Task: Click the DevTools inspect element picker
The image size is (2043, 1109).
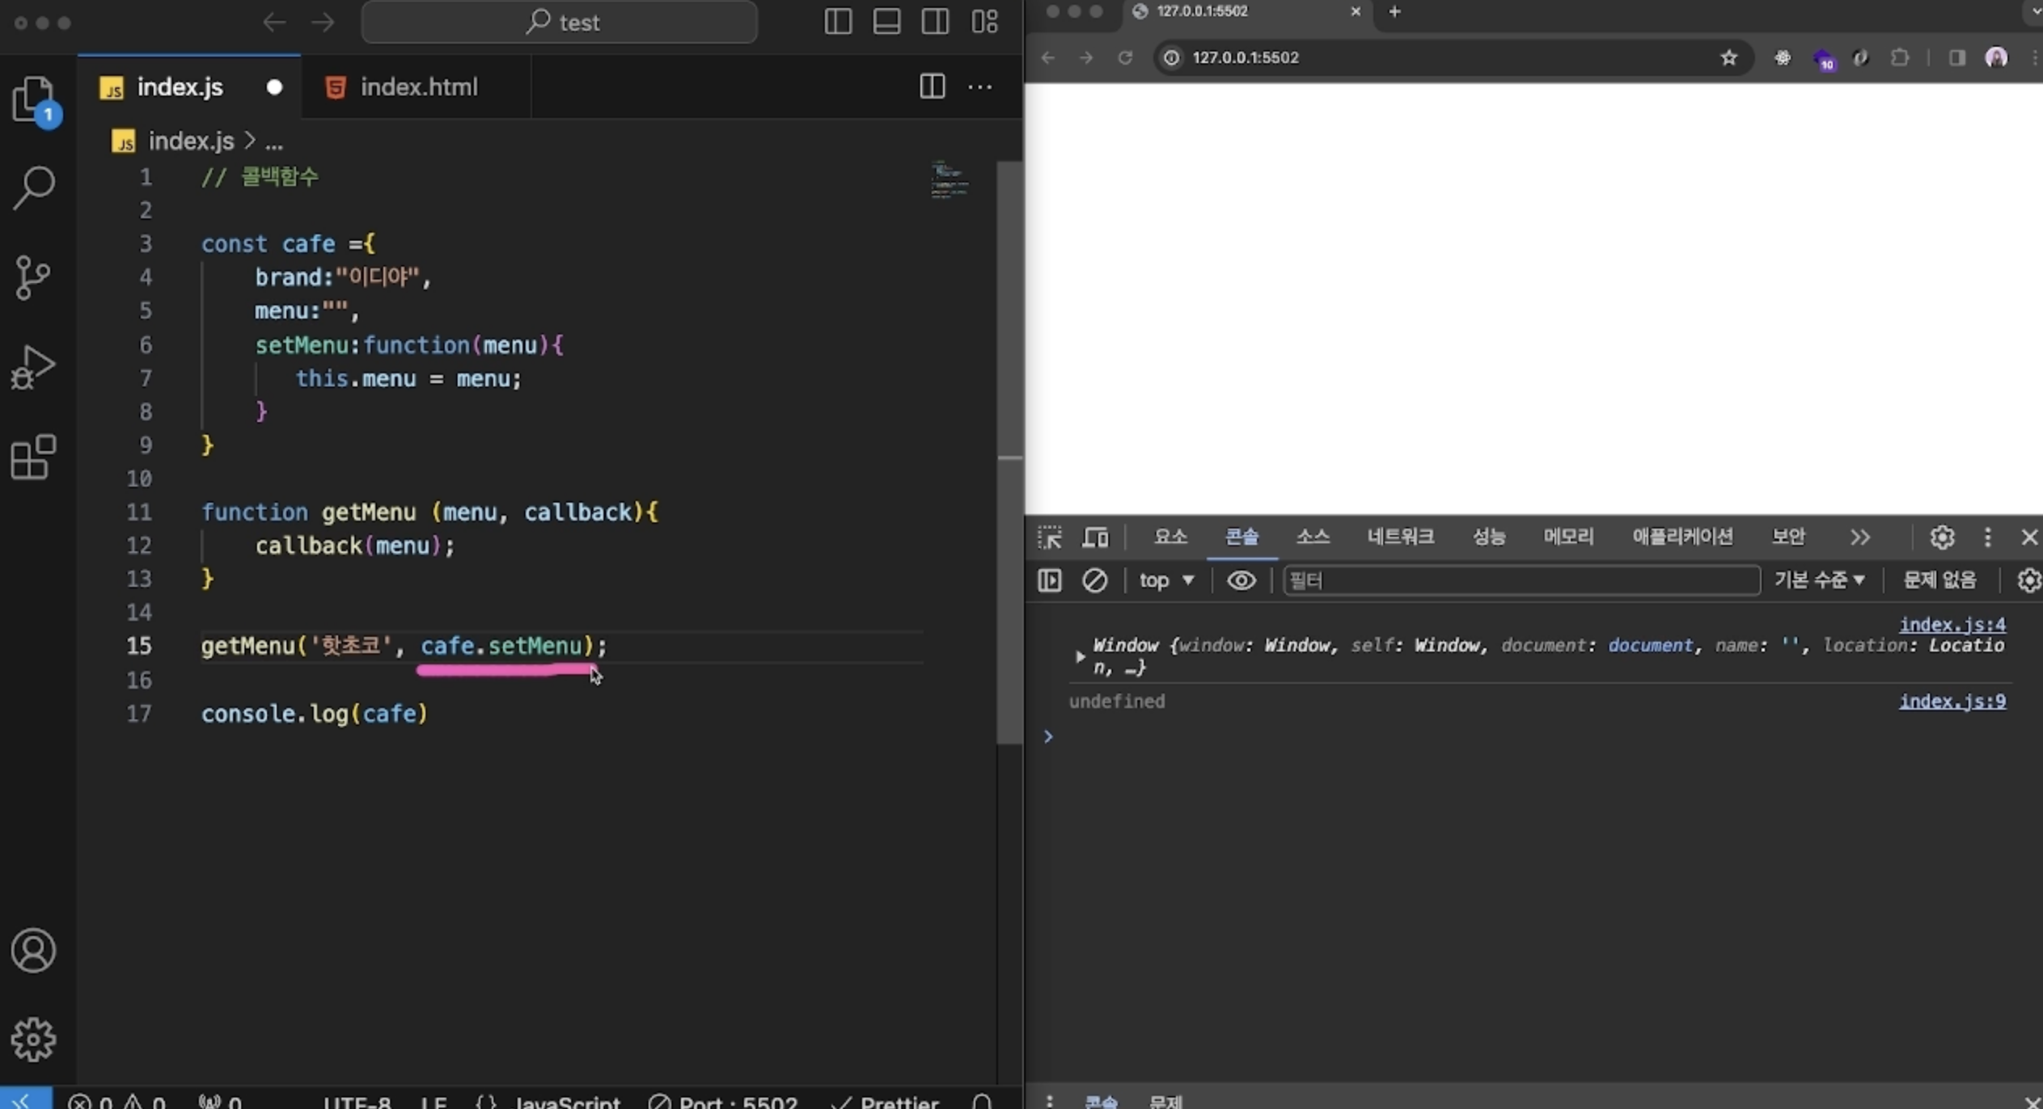Action: click(x=1049, y=538)
